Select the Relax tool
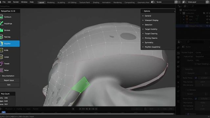The width and height of the screenshot is (210, 118). (10, 70)
